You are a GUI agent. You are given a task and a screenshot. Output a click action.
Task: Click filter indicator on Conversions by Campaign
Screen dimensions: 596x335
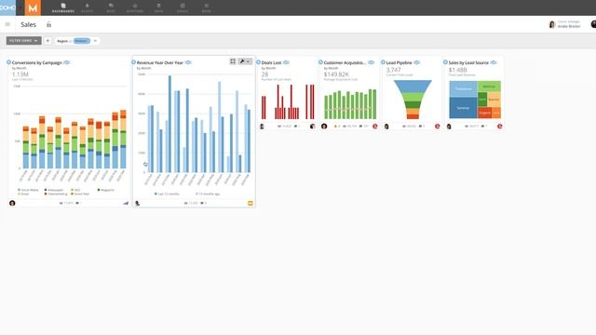coord(67,62)
